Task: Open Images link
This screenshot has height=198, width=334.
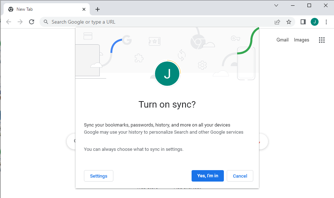Action: (301, 40)
